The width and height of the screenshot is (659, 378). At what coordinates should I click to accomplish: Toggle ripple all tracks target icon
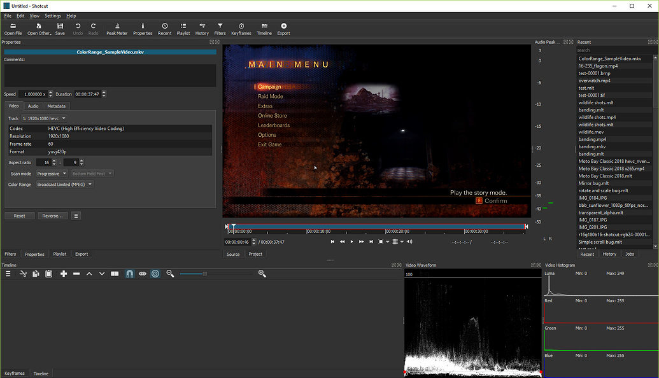point(155,274)
